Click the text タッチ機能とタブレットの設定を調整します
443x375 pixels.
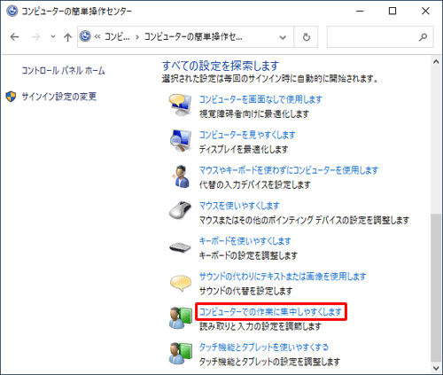coord(269,362)
